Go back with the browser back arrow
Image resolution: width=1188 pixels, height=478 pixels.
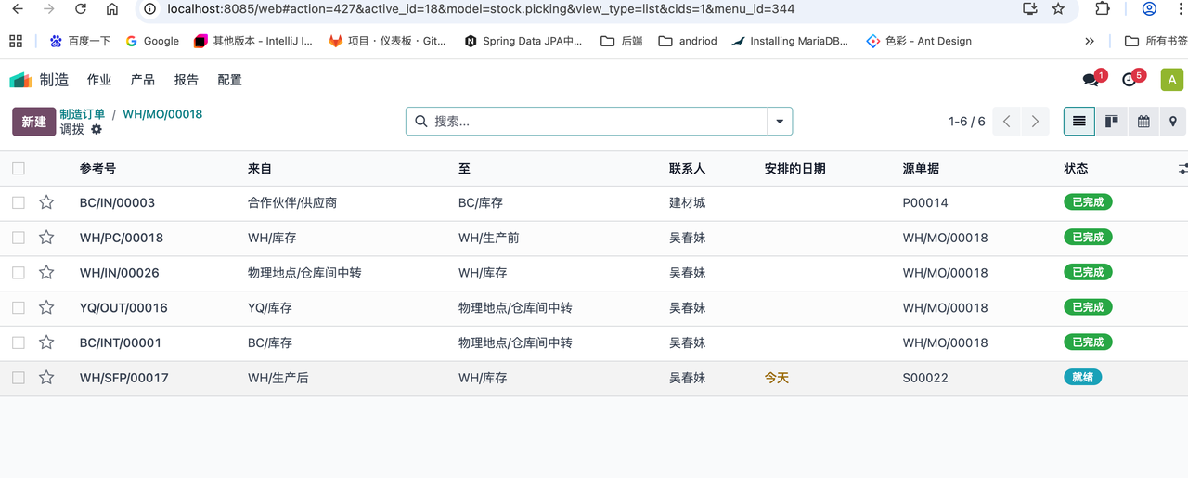point(18,9)
